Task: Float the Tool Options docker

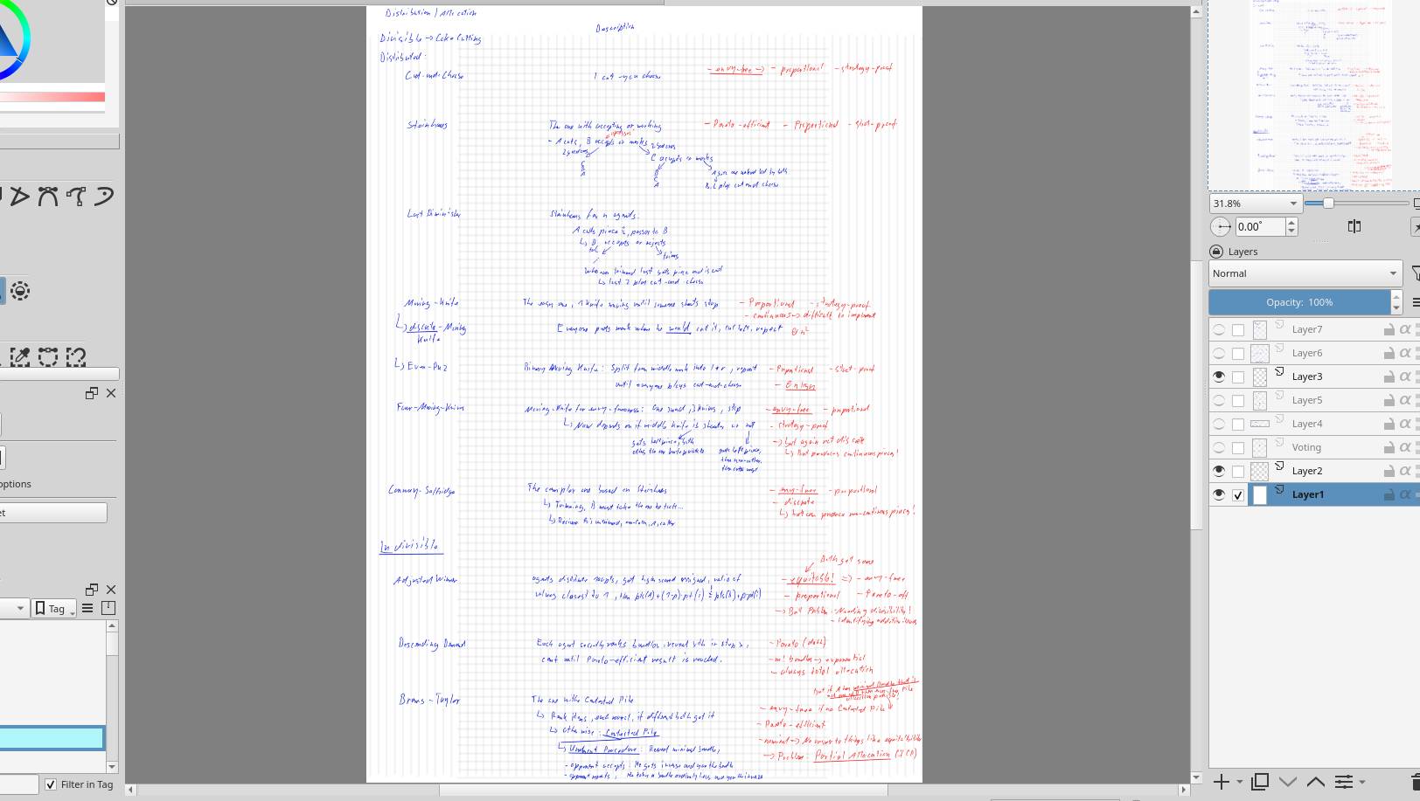Action: (92, 393)
